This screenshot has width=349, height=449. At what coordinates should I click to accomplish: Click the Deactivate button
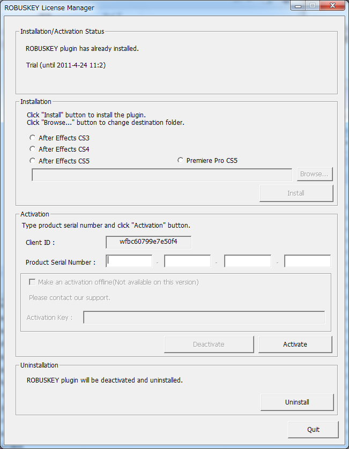pyautogui.click(x=209, y=344)
